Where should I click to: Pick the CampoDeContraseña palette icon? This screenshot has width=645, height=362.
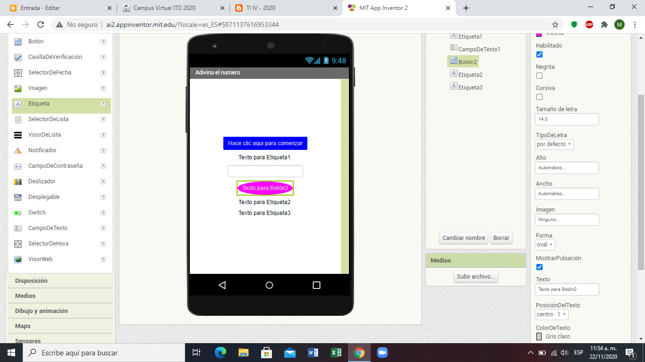pos(18,166)
